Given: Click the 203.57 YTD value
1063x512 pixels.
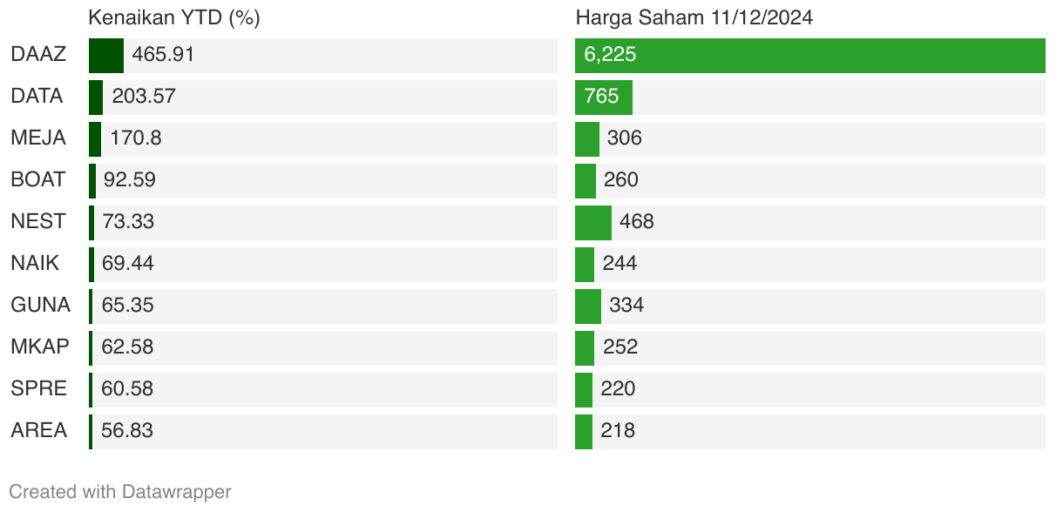Looking at the screenshot, I should [x=144, y=97].
